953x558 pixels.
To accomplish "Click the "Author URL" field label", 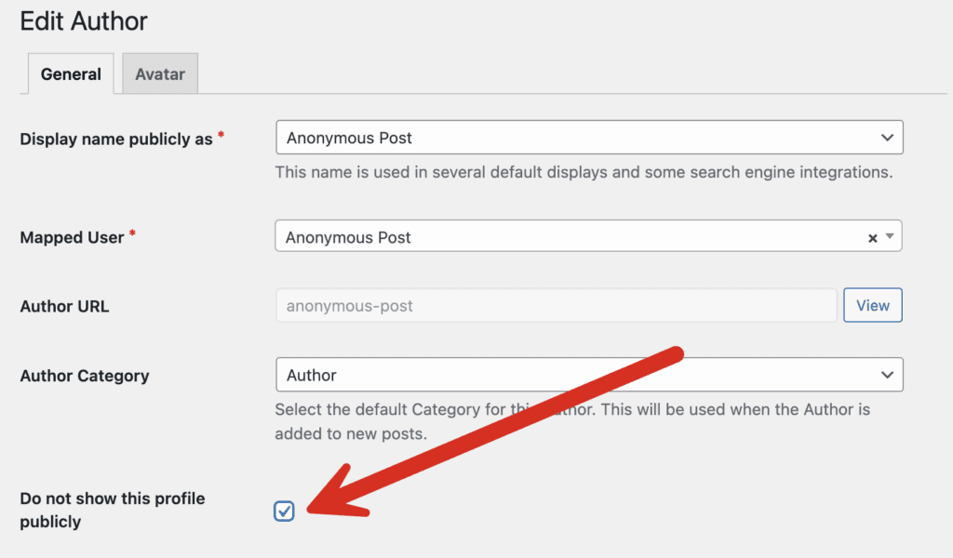I will point(64,306).
